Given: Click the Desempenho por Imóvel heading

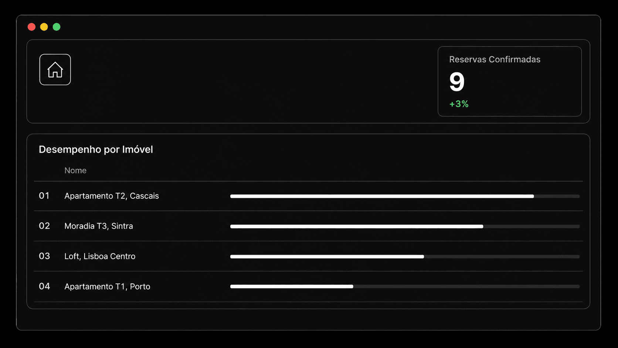Looking at the screenshot, I should tap(96, 149).
